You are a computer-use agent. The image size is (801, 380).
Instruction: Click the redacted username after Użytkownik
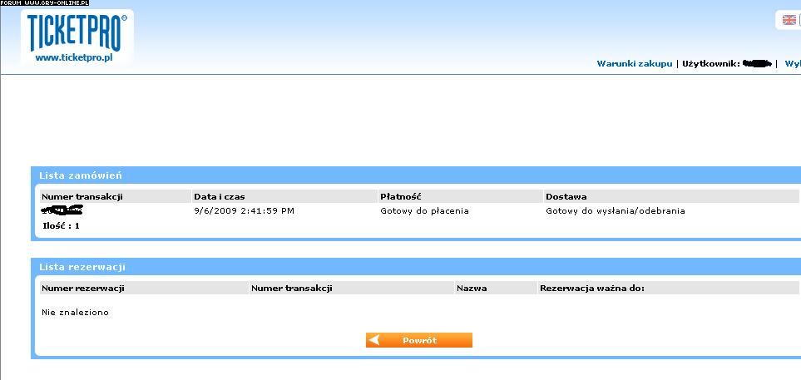click(756, 63)
